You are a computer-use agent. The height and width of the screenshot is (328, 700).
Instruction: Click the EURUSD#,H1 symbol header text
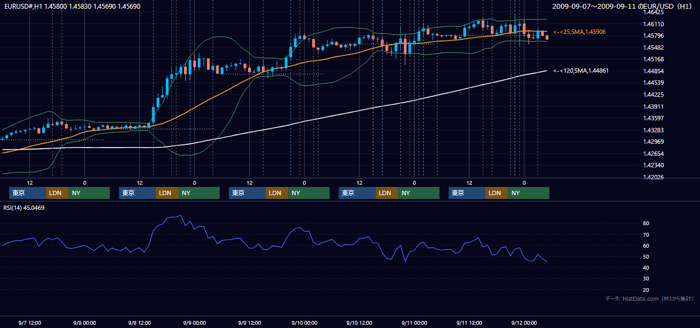click(72, 6)
